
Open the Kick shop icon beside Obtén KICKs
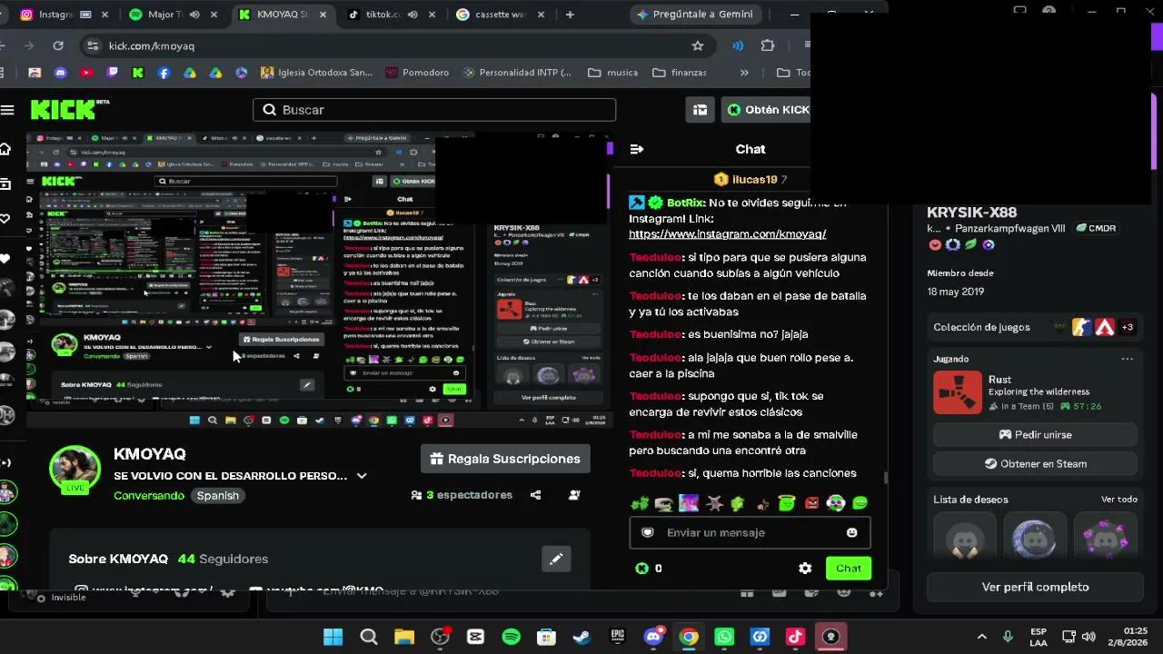coord(700,110)
